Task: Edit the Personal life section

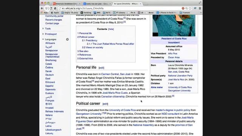Action: pos(101,68)
